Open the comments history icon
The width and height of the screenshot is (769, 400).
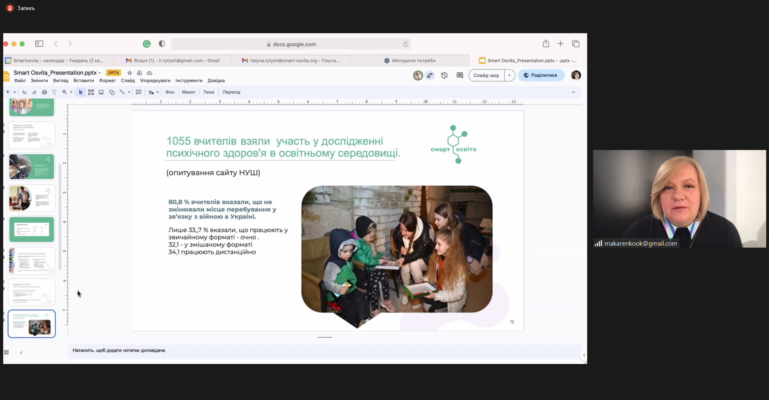[x=460, y=75]
